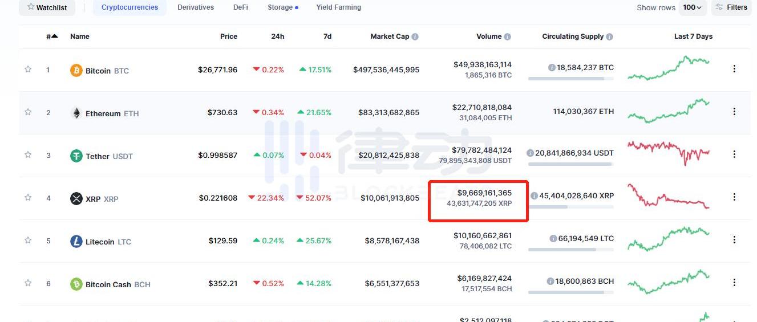
Task: Click the Litecoin logo icon
Action: [76, 242]
